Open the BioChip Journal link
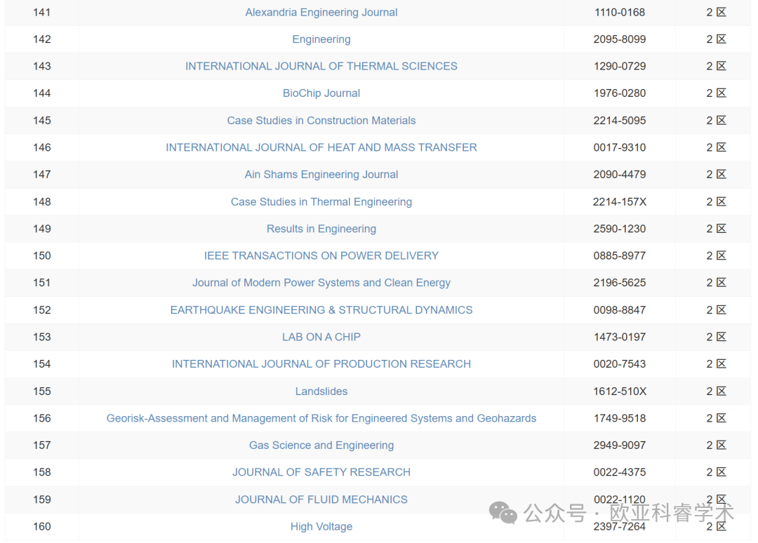Viewport: 758px width, 543px height. pyautogui.click(x=321, y=93)
